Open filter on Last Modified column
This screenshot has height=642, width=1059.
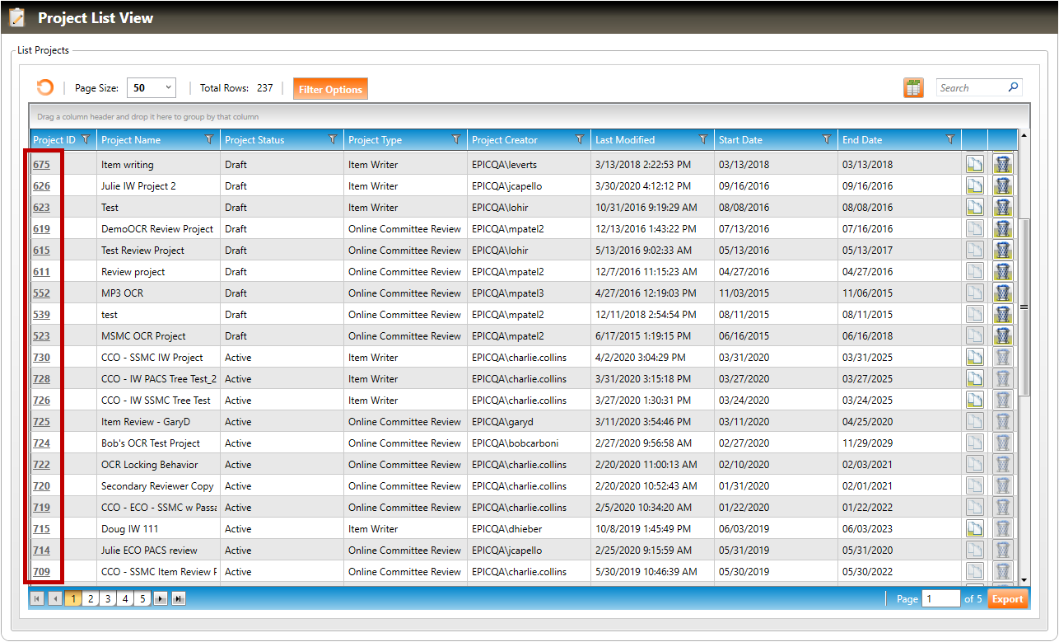(x=703, y=140)
